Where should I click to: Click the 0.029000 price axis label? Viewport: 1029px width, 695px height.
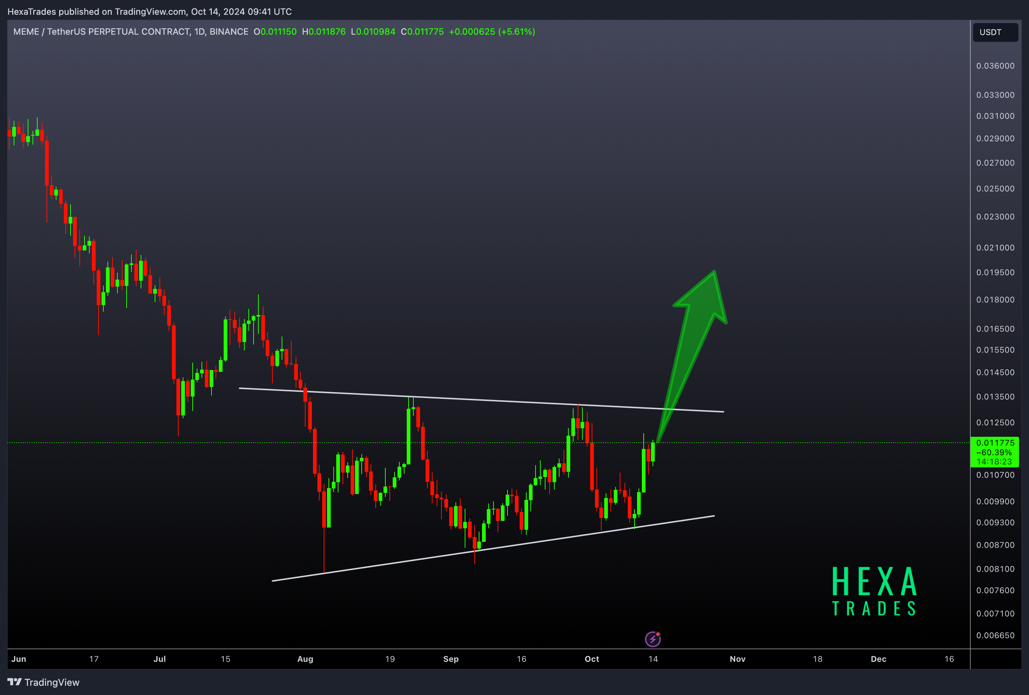(995, 139)
